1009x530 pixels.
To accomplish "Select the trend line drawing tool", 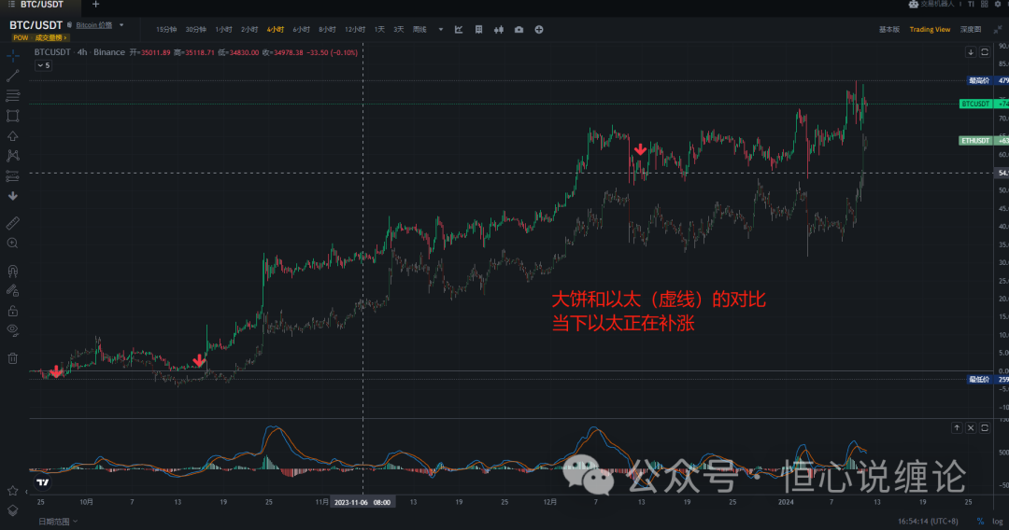I will click(12, 76).
